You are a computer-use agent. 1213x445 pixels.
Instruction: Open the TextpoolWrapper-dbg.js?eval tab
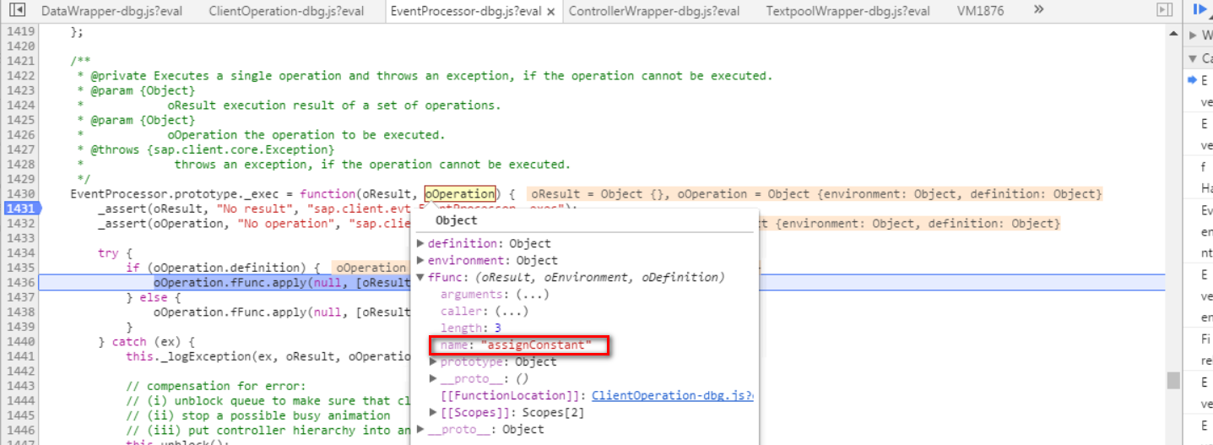[848, 11]
